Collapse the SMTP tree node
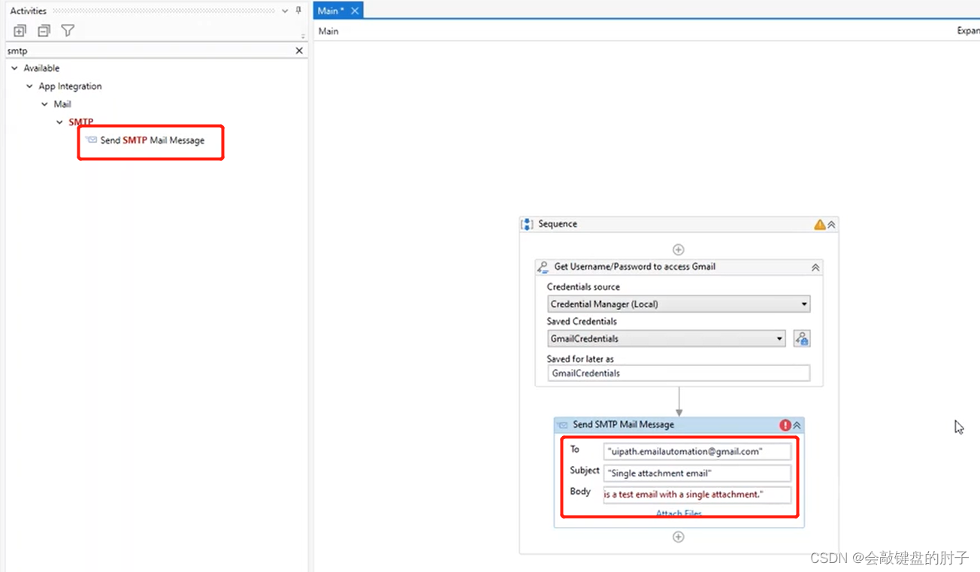This screenshot has width=980, height=572. [59, 123]
